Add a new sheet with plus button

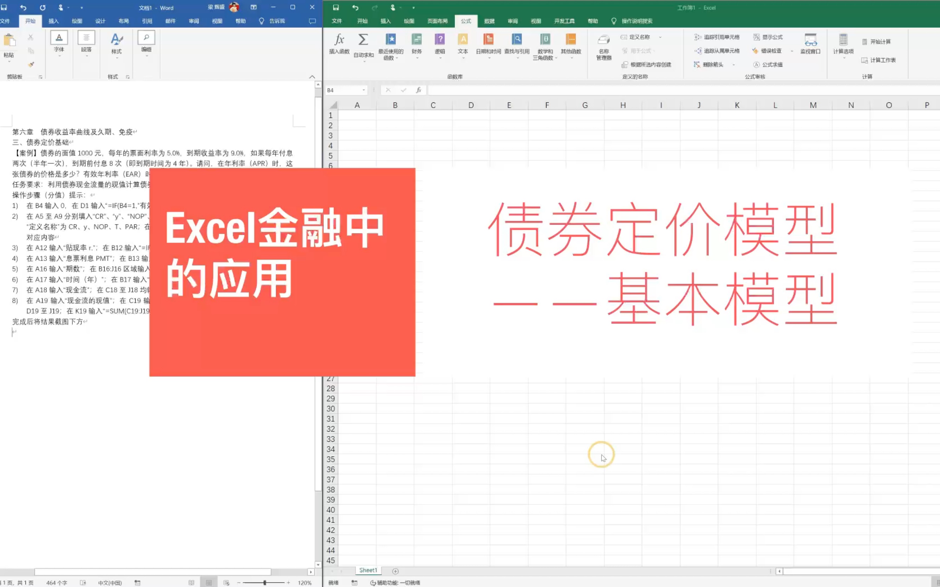click(395, 571)
